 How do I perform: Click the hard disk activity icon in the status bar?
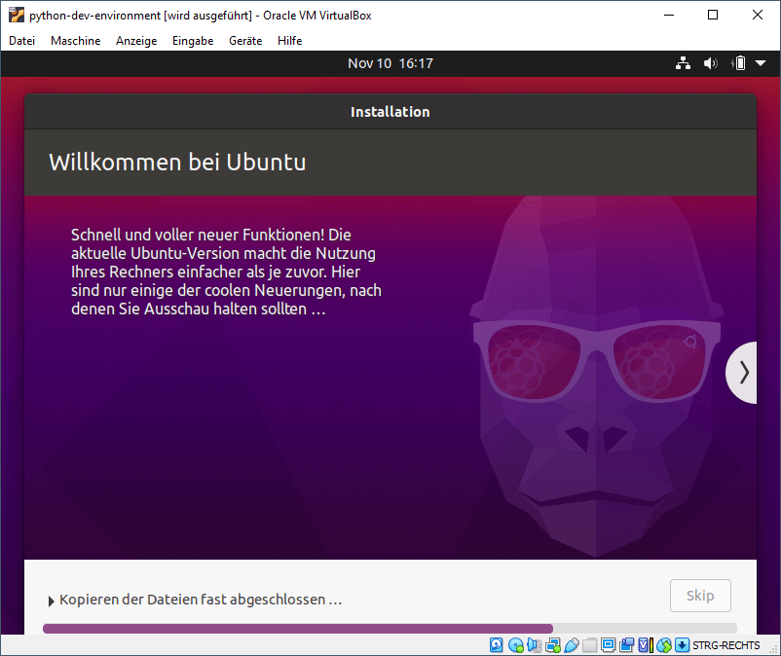click(496, 644)
